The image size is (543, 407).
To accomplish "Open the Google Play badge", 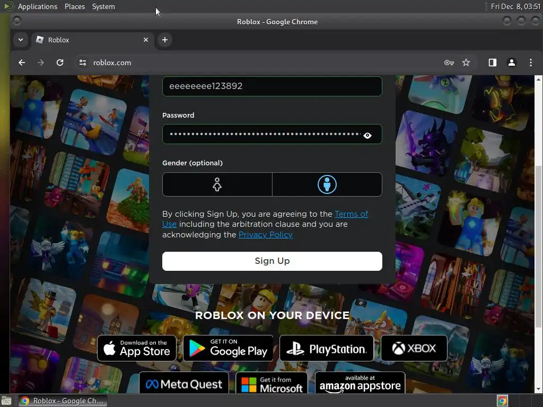I will pos(228,348).
